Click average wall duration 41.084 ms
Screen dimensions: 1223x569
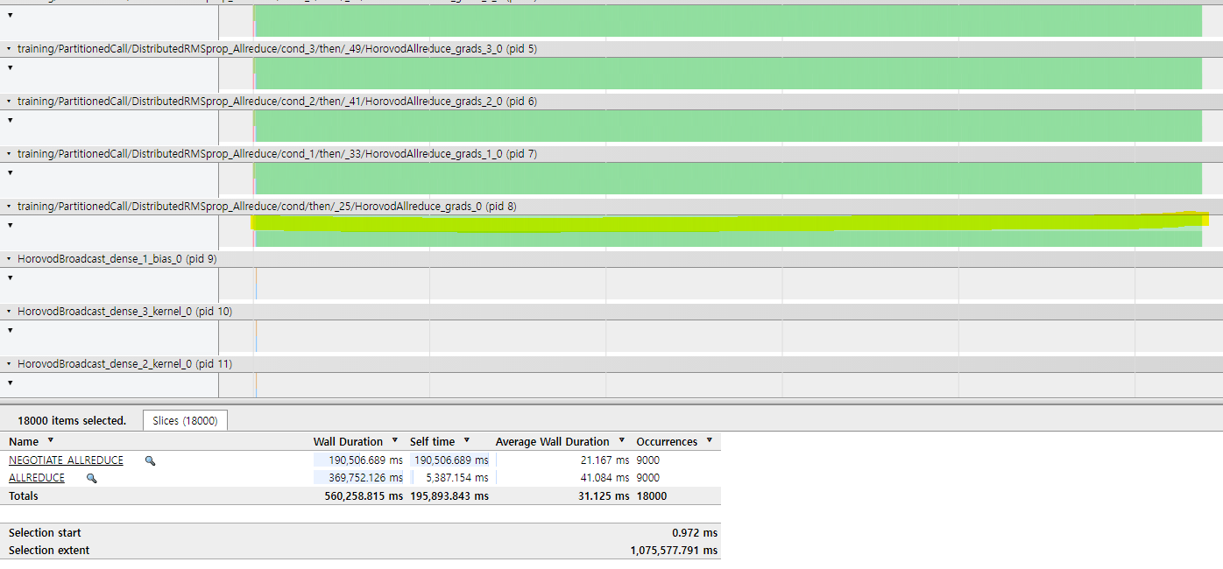pyautogui.click(x=604, y=478)
